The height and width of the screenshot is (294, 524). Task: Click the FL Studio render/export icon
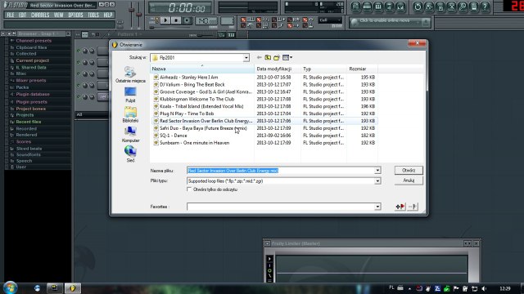pos(440,7)
